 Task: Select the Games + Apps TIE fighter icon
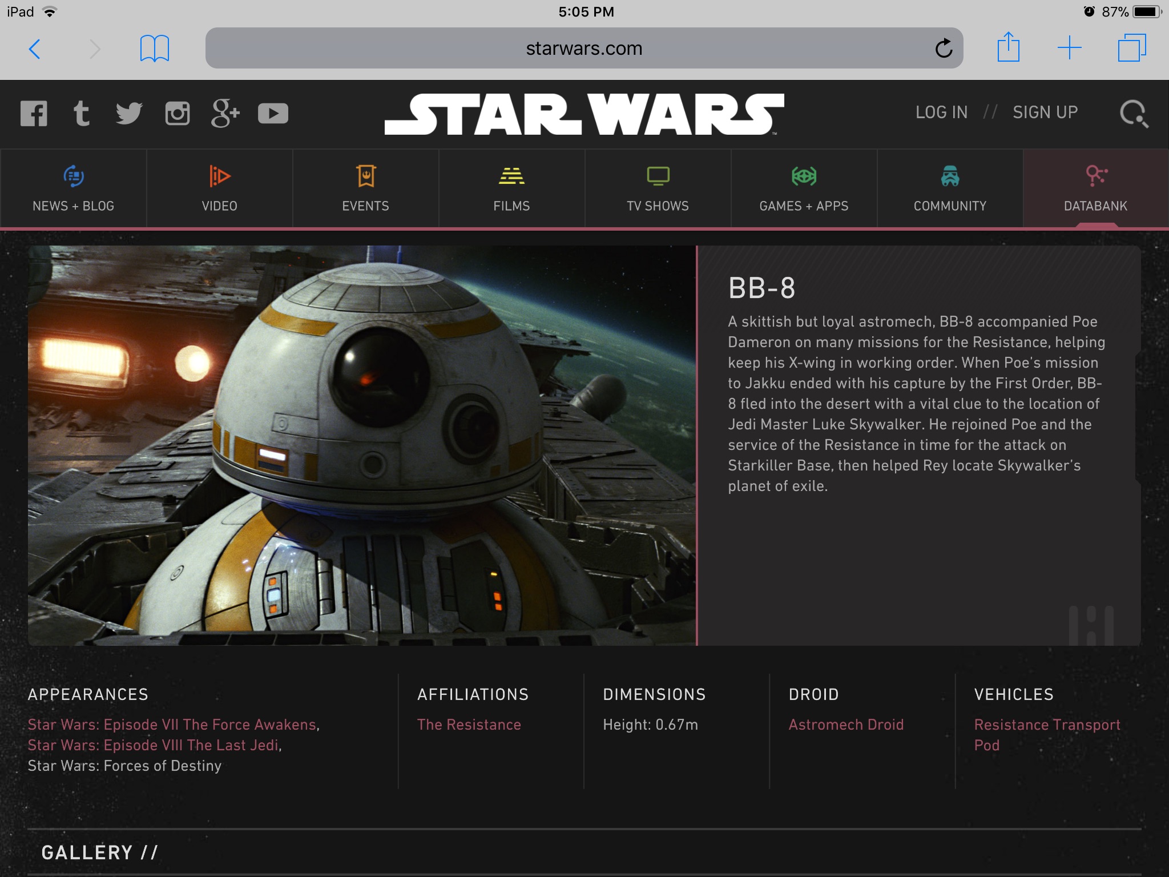(804, 176)
